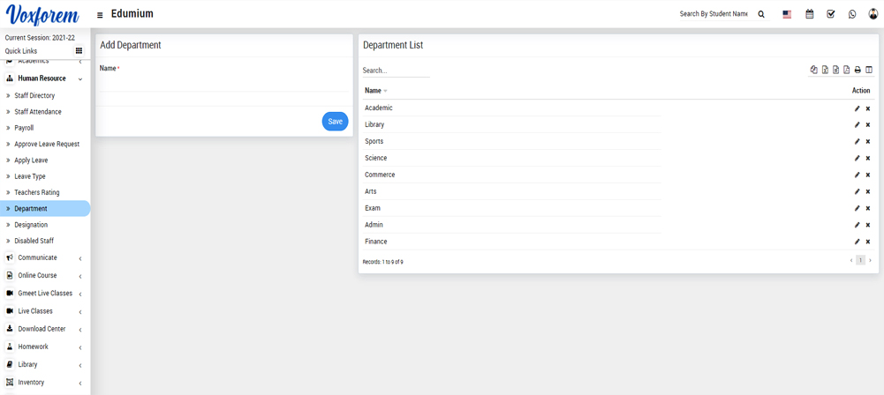Toggle column visibility in table toolbar
This screenshot has width=884, height=395.
click(869, 70)
